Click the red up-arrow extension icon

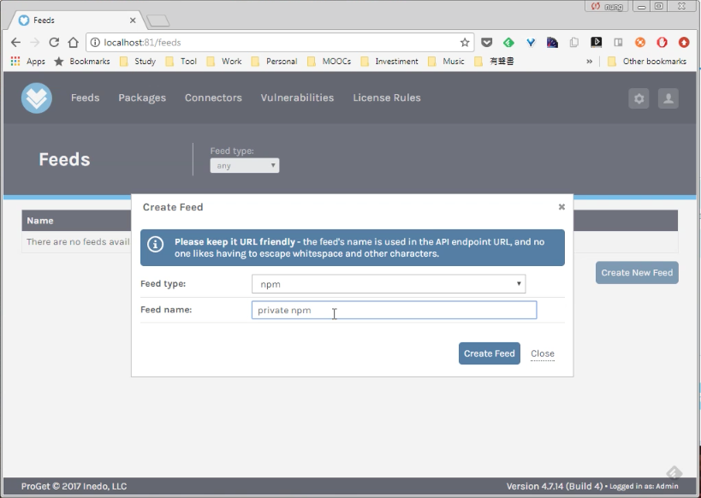tap(684, 43)
